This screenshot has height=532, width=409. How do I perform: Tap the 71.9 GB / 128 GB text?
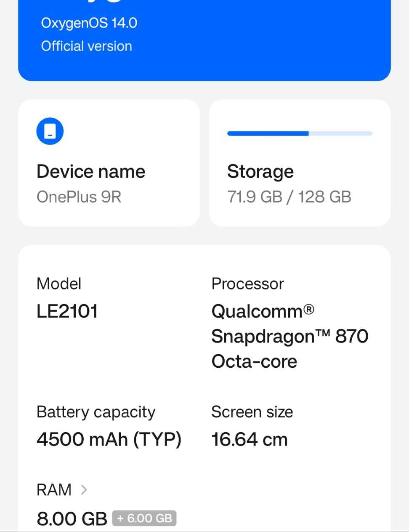tap(289, 197)
